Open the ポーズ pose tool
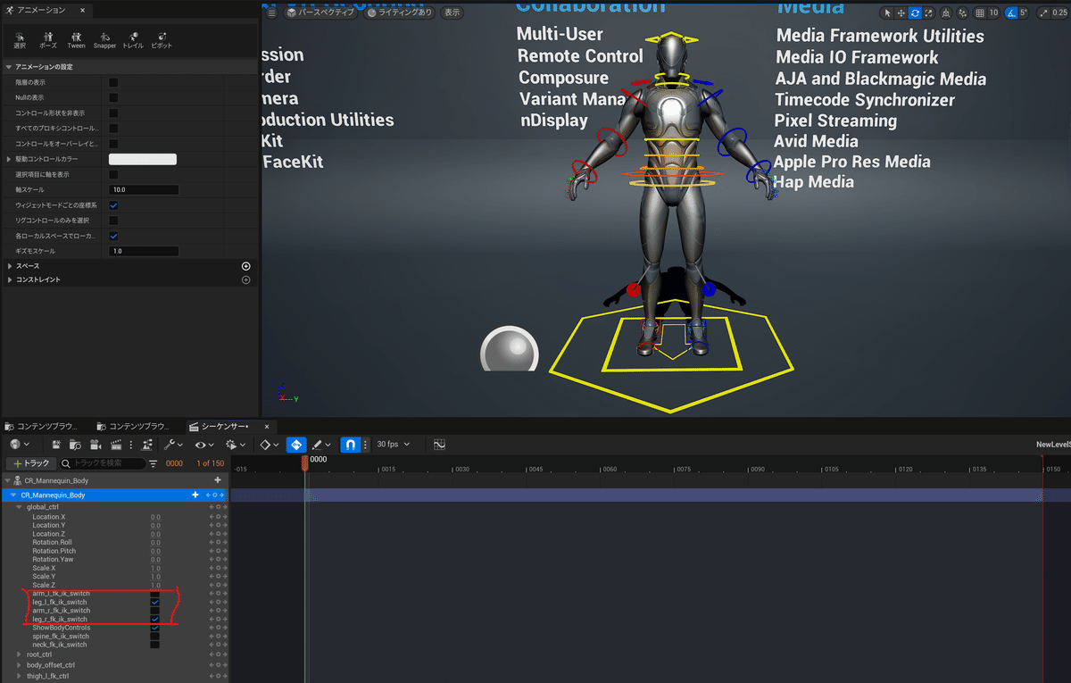Viewport: 1071px width, 683px height. (x=48, y=38)
